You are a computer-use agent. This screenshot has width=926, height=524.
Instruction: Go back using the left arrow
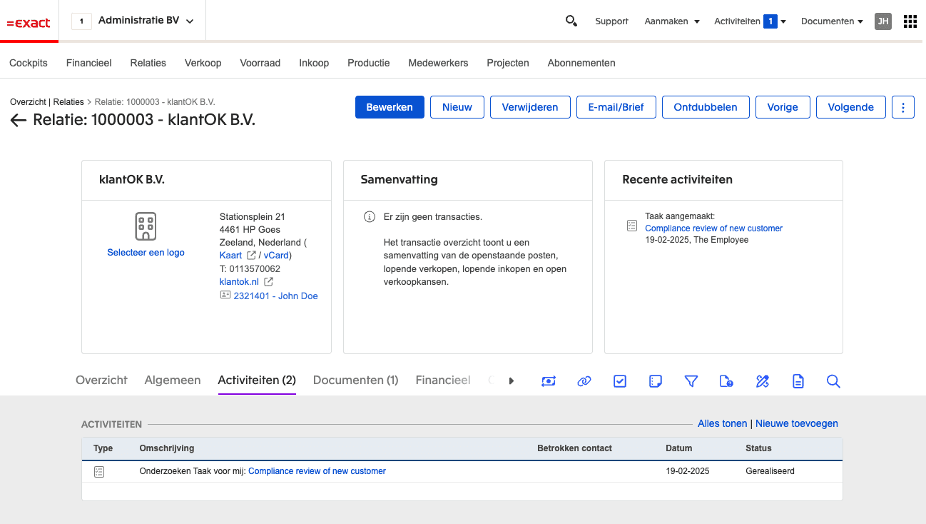pyautogui.click(x=19, y=120)
